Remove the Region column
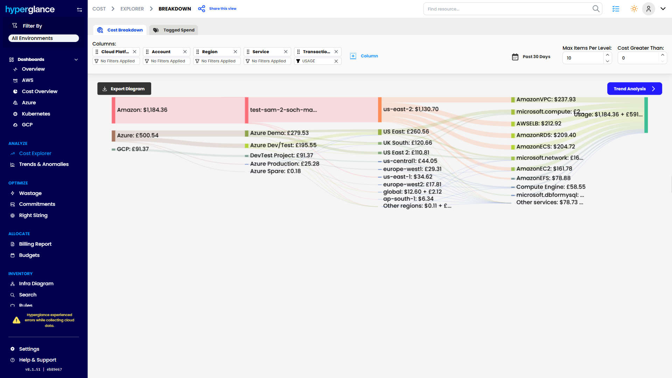 [235, 52]
